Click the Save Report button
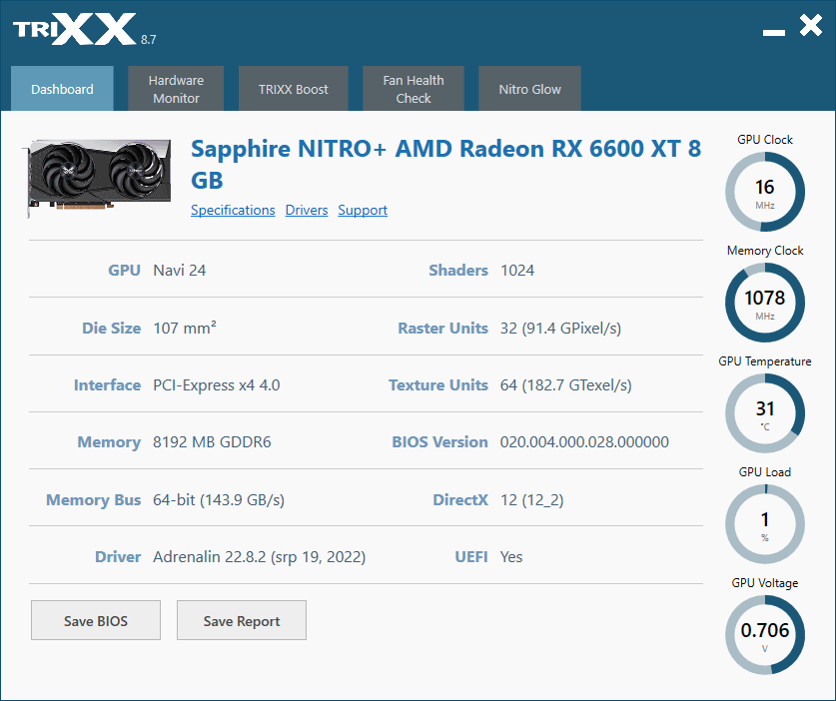The height and width of the screenshot is (701, 836). pyautogui.click(x=242, y=620)
